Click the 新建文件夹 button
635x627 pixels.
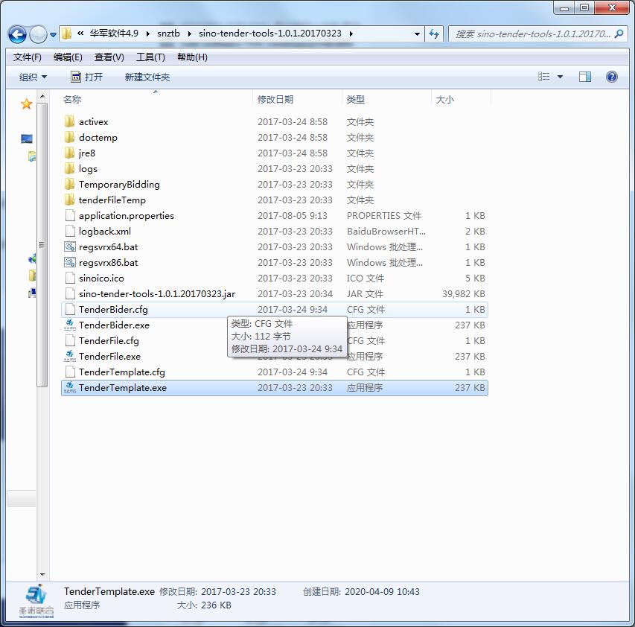[147, 77]
